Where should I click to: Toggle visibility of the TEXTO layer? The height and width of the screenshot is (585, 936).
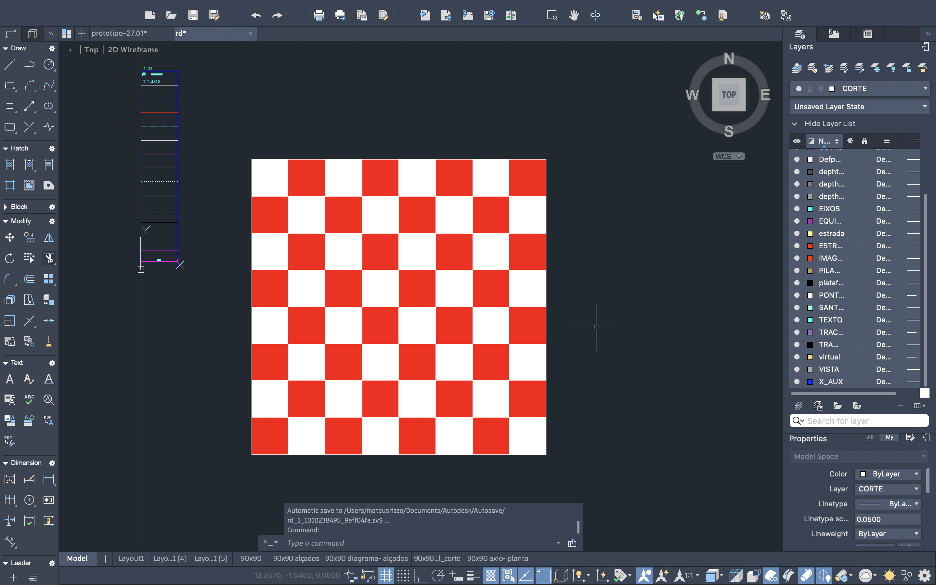[x=797, y=320]
